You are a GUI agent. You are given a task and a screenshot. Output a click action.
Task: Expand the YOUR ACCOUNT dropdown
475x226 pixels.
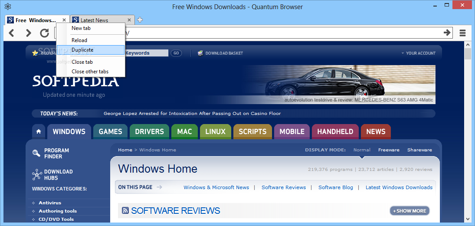point(418,53)
